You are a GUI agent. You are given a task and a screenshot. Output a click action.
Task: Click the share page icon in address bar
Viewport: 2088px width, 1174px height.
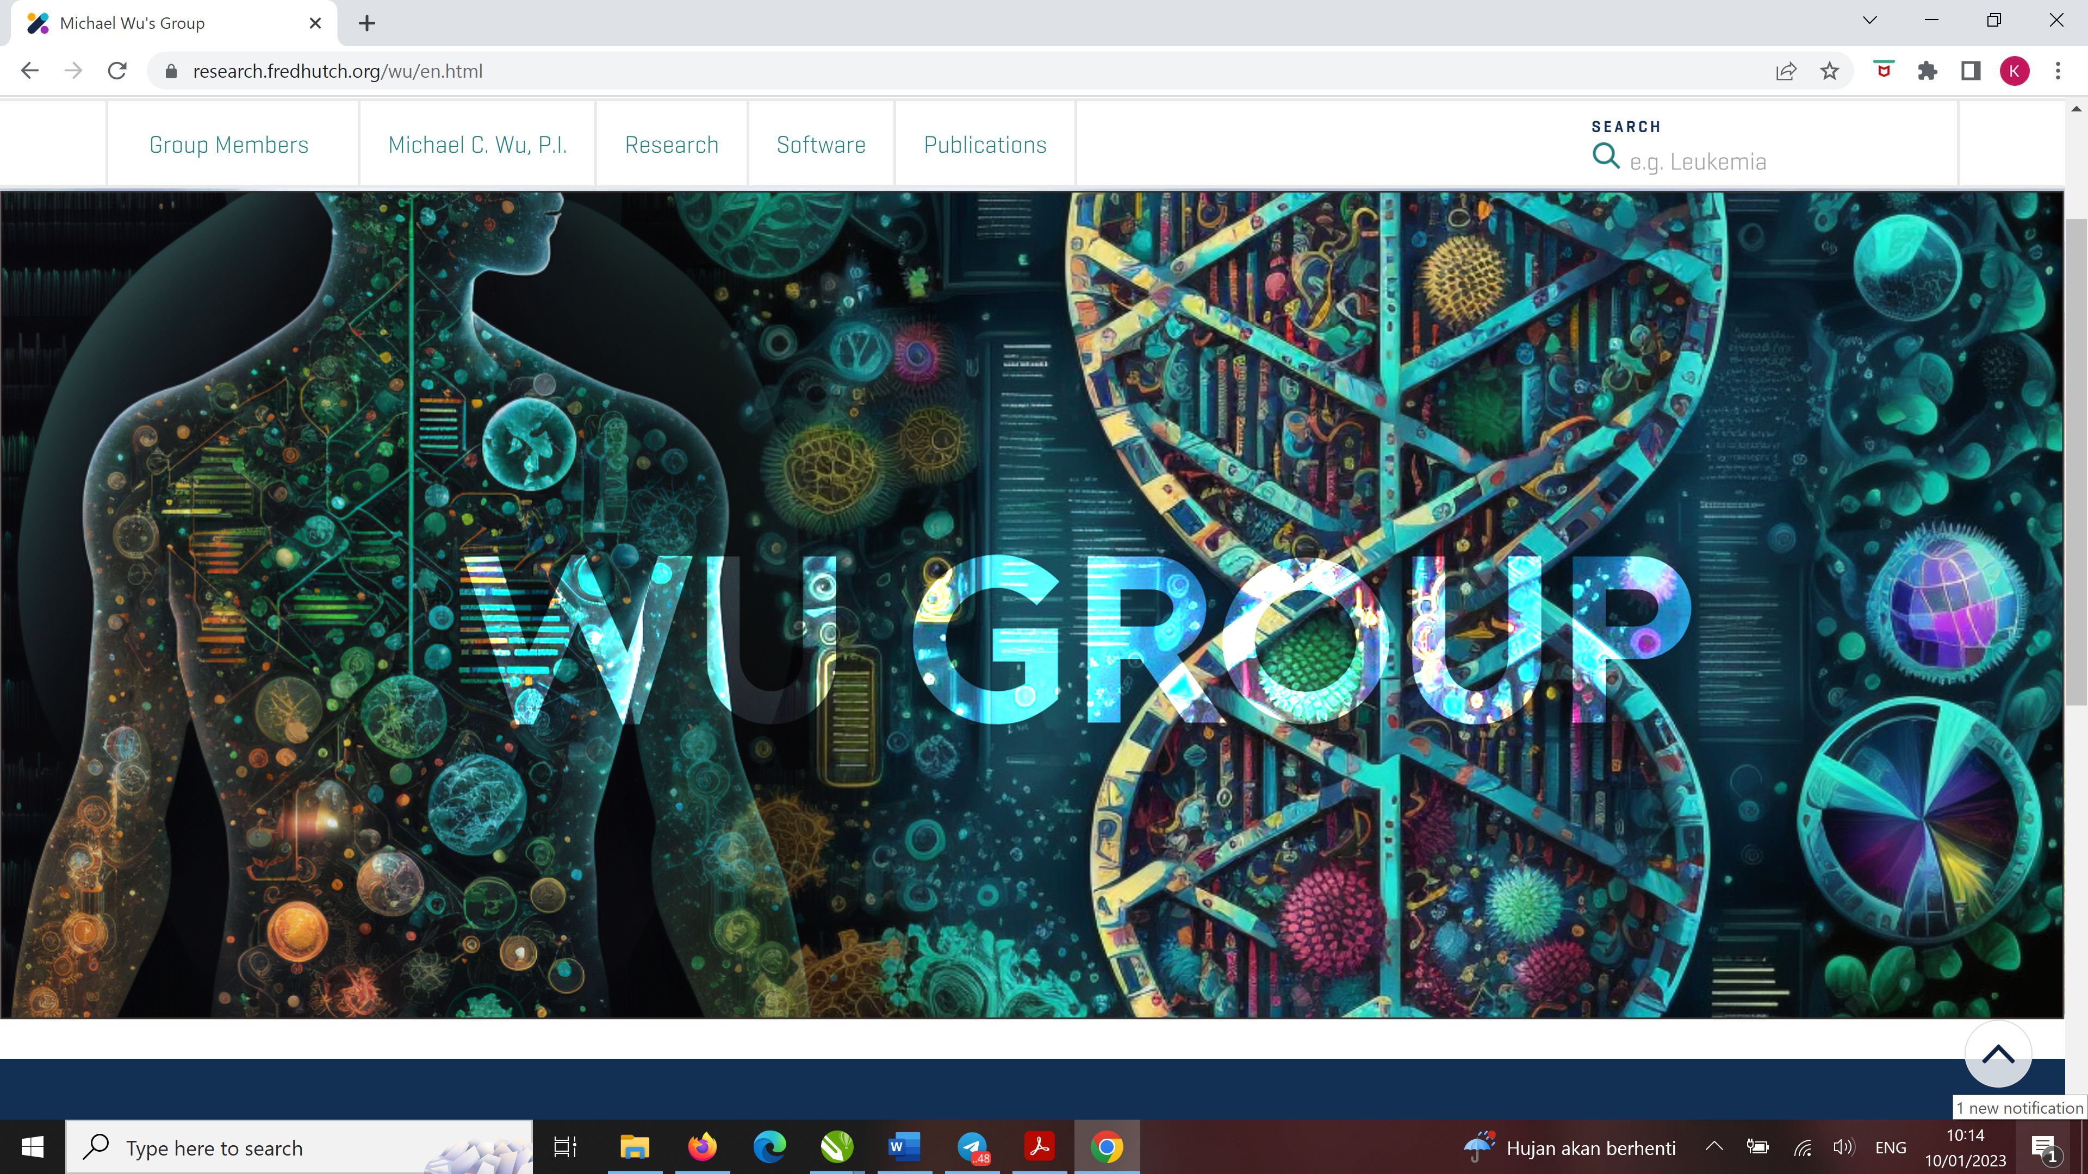coord(1786,71)
